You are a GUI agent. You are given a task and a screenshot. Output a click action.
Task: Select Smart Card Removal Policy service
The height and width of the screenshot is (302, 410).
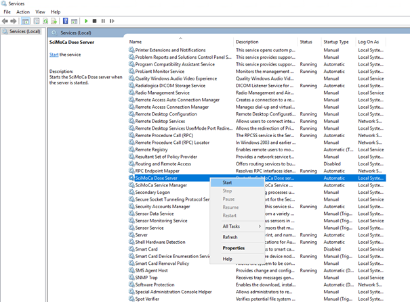tap(162, 263)
